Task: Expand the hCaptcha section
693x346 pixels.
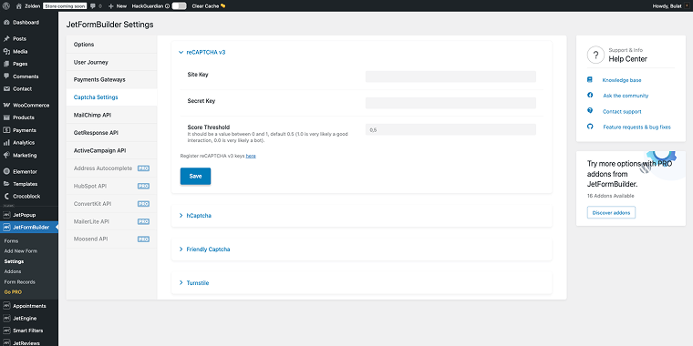Action: pos(361,216)
